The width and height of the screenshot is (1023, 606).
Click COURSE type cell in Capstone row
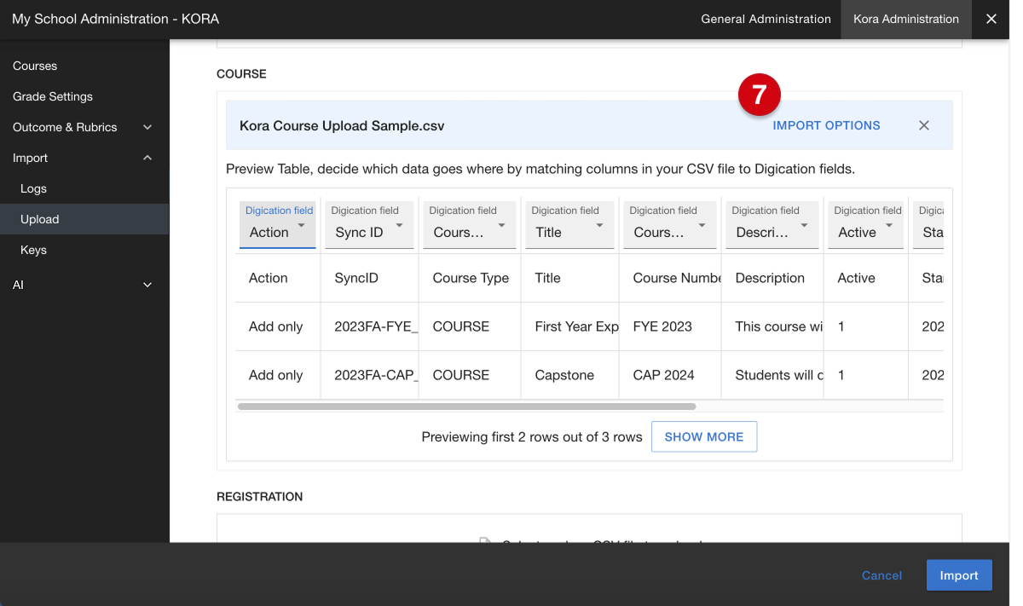point(470,375)
